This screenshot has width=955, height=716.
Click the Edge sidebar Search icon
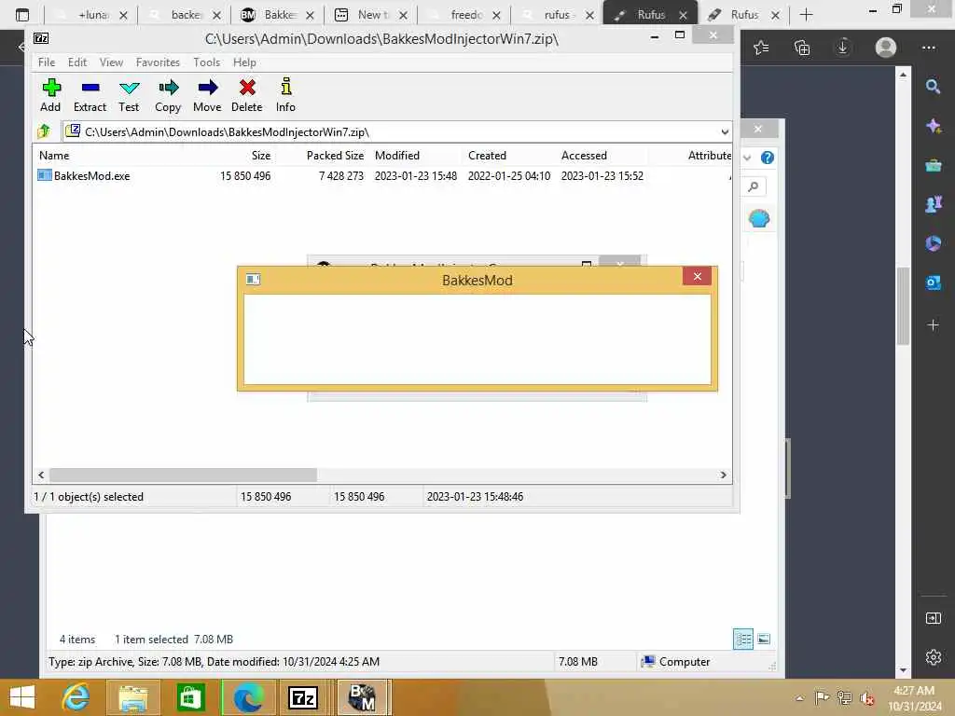933,87
